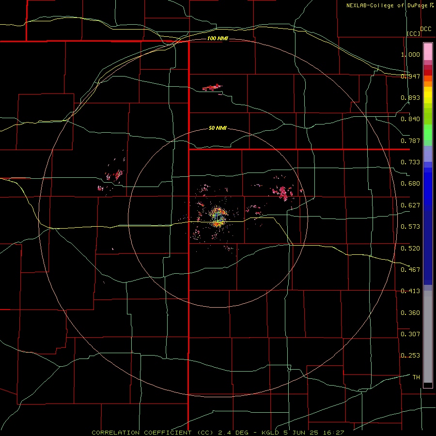Click the orange-red streak echo north of 50 NMI ring
436x436 pixels.
213,88
